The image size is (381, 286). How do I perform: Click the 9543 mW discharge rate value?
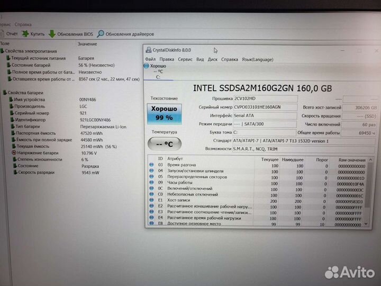tap(90, 173)
